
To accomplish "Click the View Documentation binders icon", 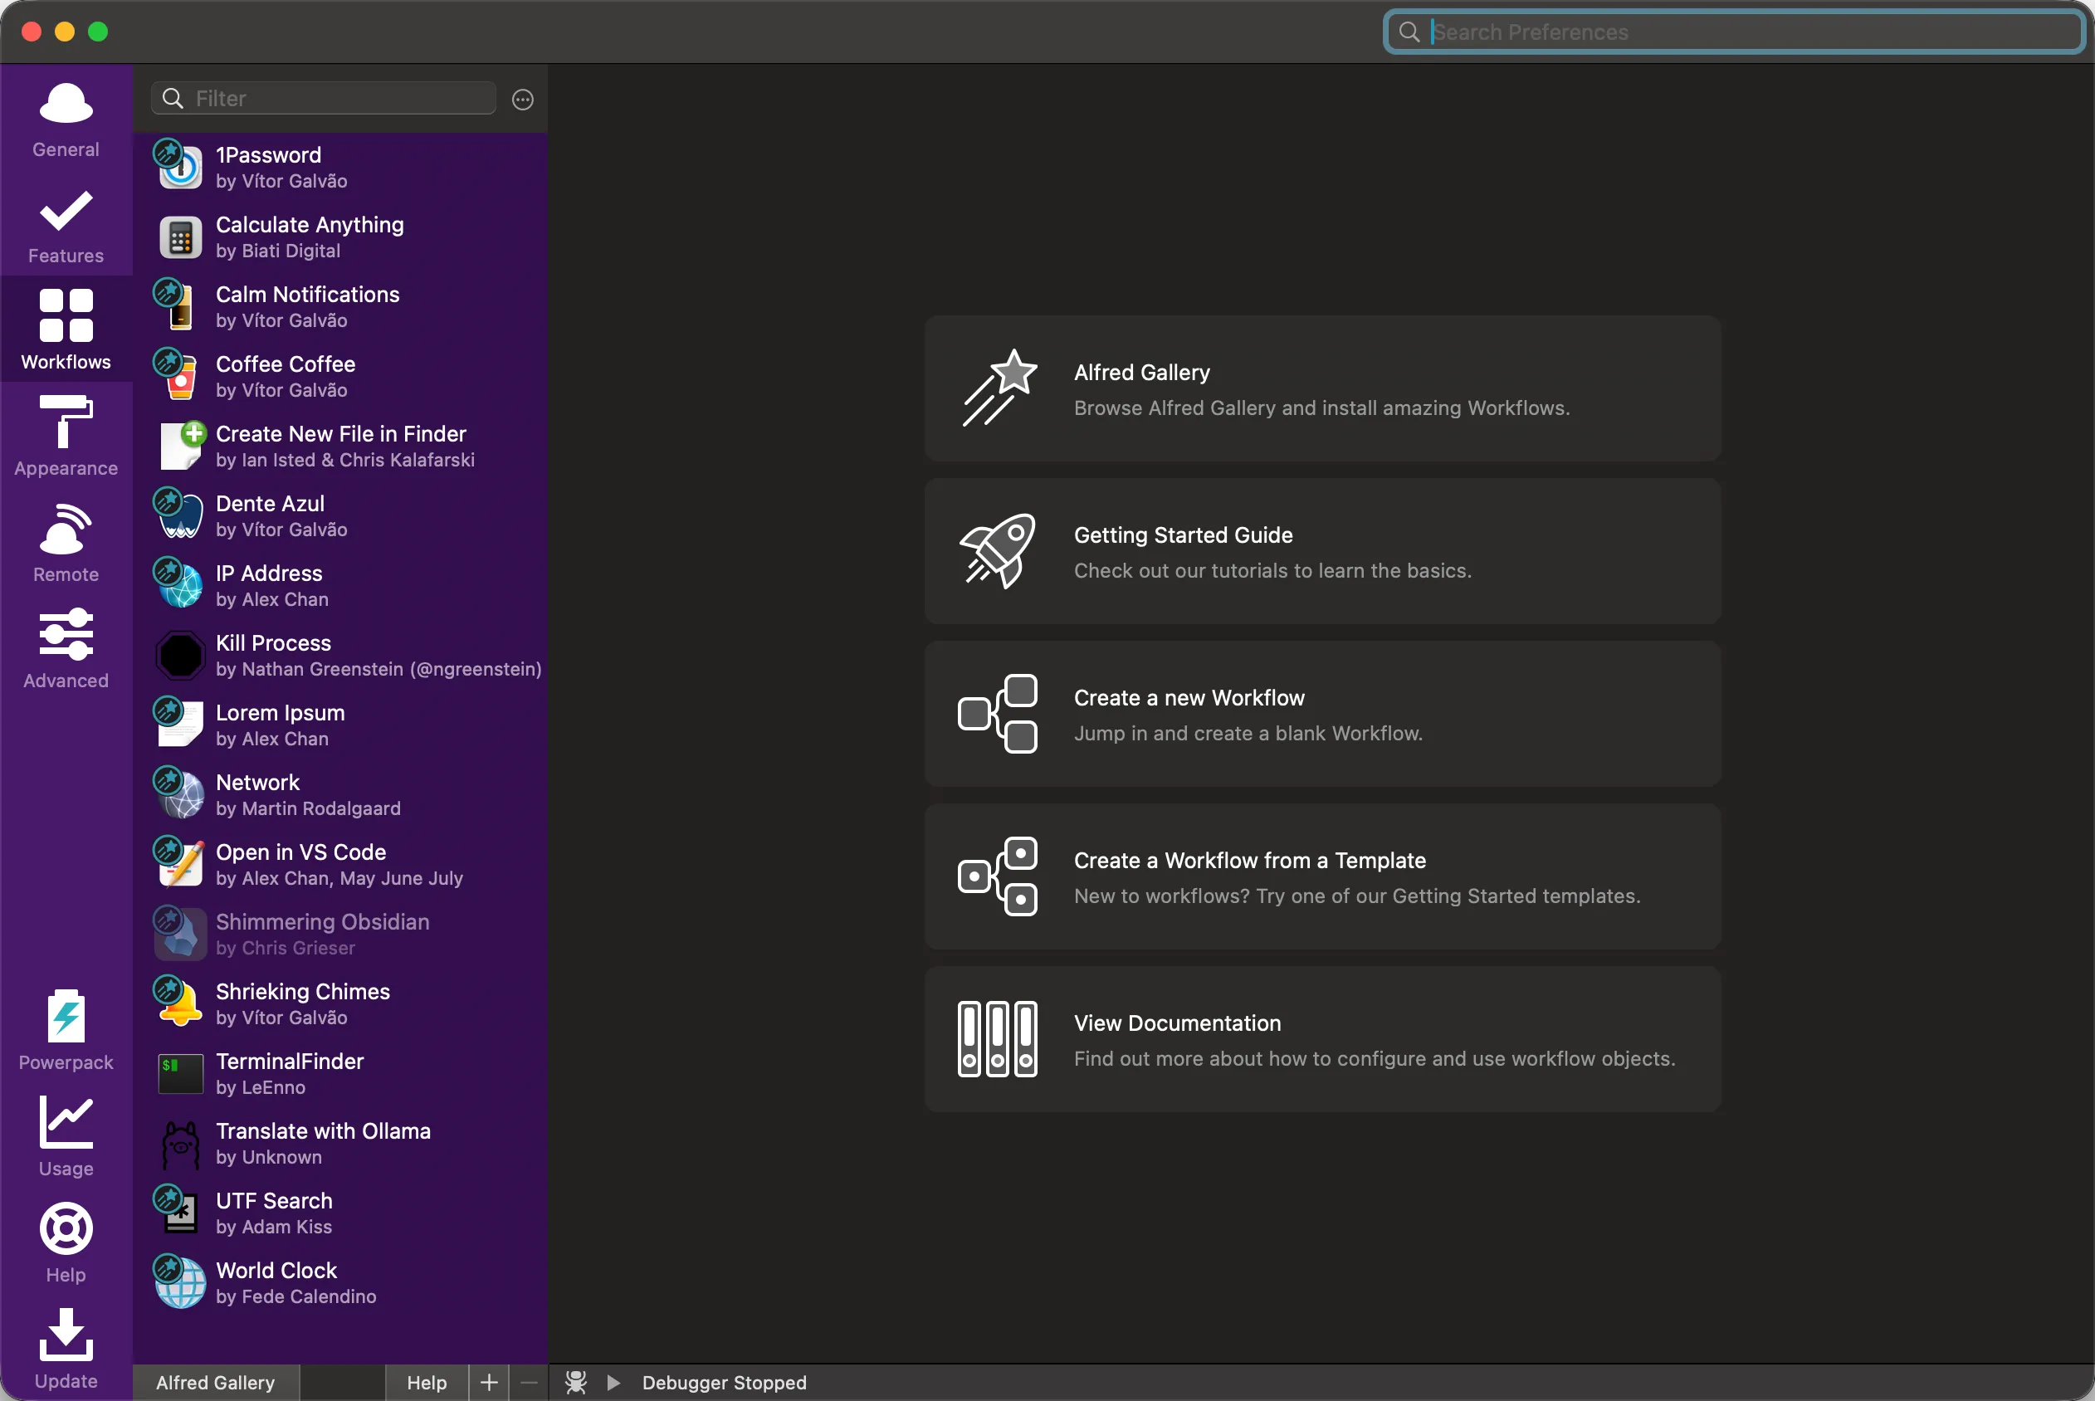I will click(x=997, y=1039).
